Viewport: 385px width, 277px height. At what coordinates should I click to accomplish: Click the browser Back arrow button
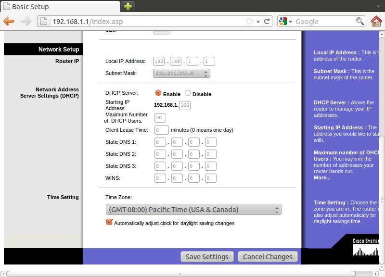(x=9, y=21)
